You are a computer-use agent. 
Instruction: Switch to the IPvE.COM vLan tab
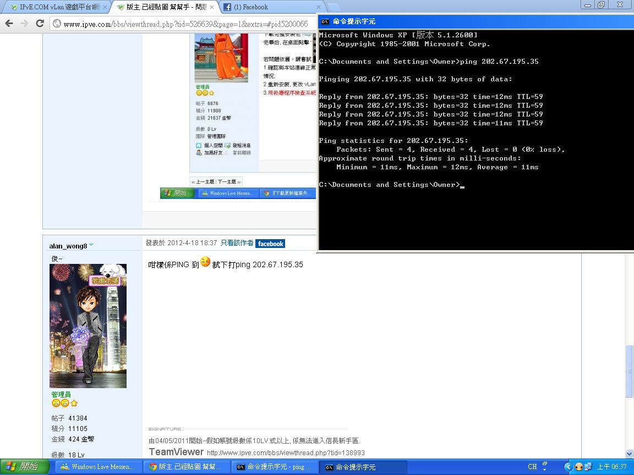click(x=55, y=7)
